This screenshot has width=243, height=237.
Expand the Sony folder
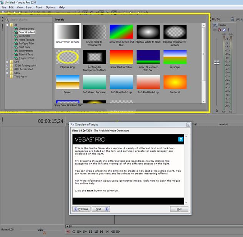click(7, 73)
